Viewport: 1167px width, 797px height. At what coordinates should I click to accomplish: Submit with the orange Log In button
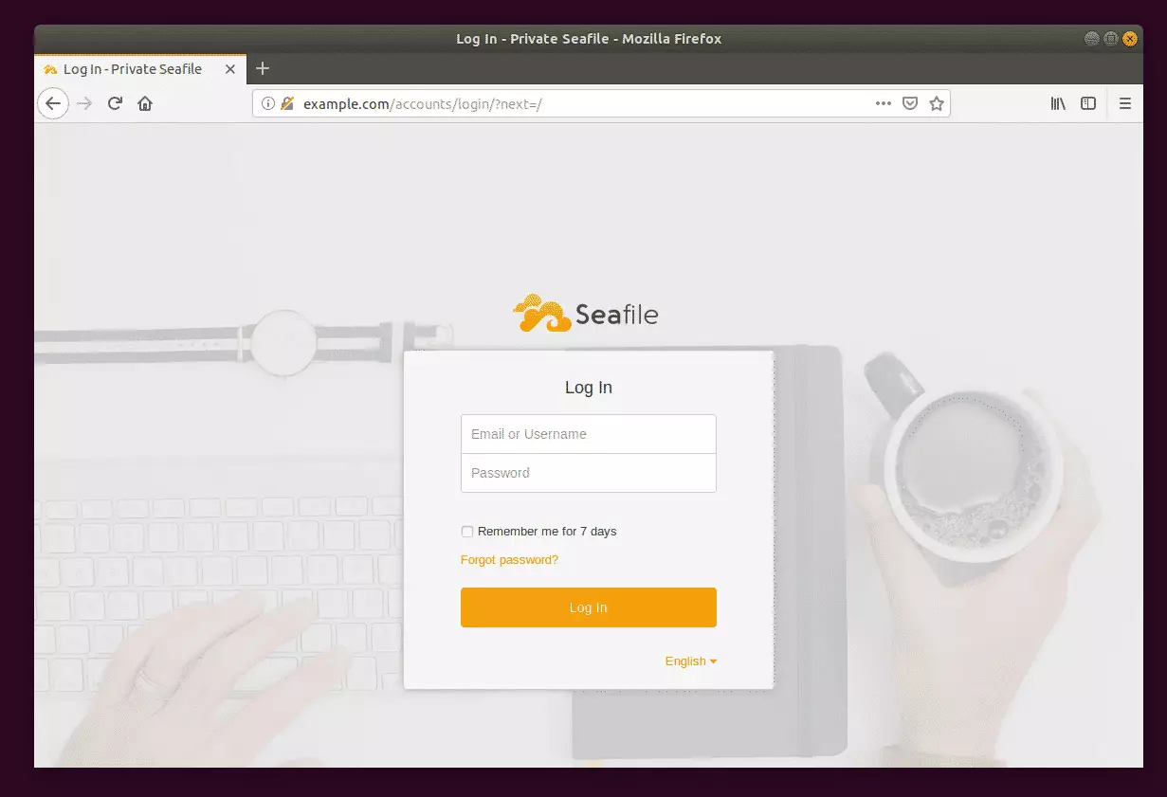point(588,607)
